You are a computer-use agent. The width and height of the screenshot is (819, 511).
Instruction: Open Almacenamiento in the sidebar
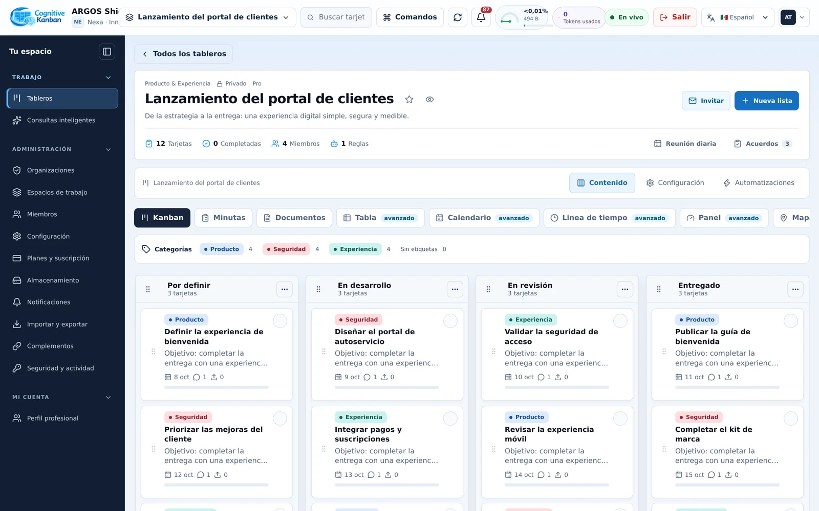click(62, 280)
